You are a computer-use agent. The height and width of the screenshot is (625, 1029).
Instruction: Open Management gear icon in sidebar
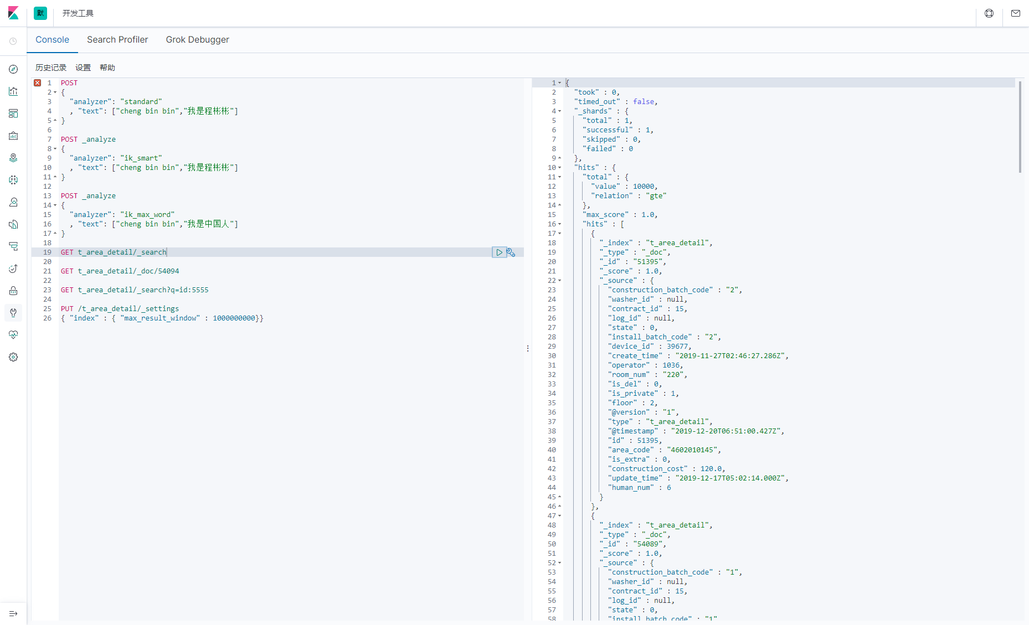click(13, 357)
